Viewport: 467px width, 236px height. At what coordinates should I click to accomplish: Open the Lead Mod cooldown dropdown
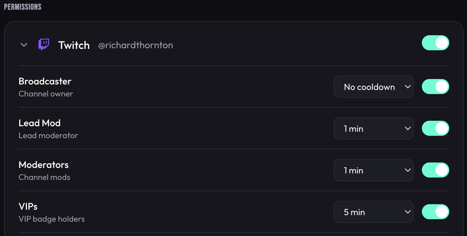tap(373, 129)
